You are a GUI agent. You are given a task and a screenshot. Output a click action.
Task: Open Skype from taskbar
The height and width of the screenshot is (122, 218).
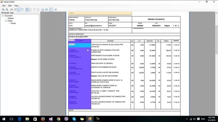point(74,119)
